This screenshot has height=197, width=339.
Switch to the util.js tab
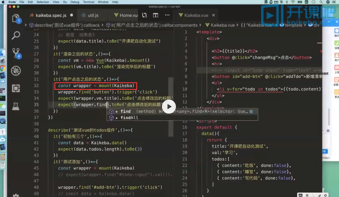pos(93,15)
